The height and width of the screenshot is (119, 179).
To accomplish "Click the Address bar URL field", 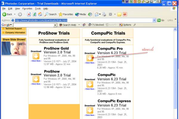I will tap(84, 20).
